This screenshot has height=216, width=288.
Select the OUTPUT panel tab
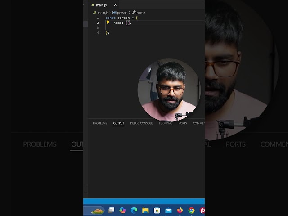click(119, 123)
